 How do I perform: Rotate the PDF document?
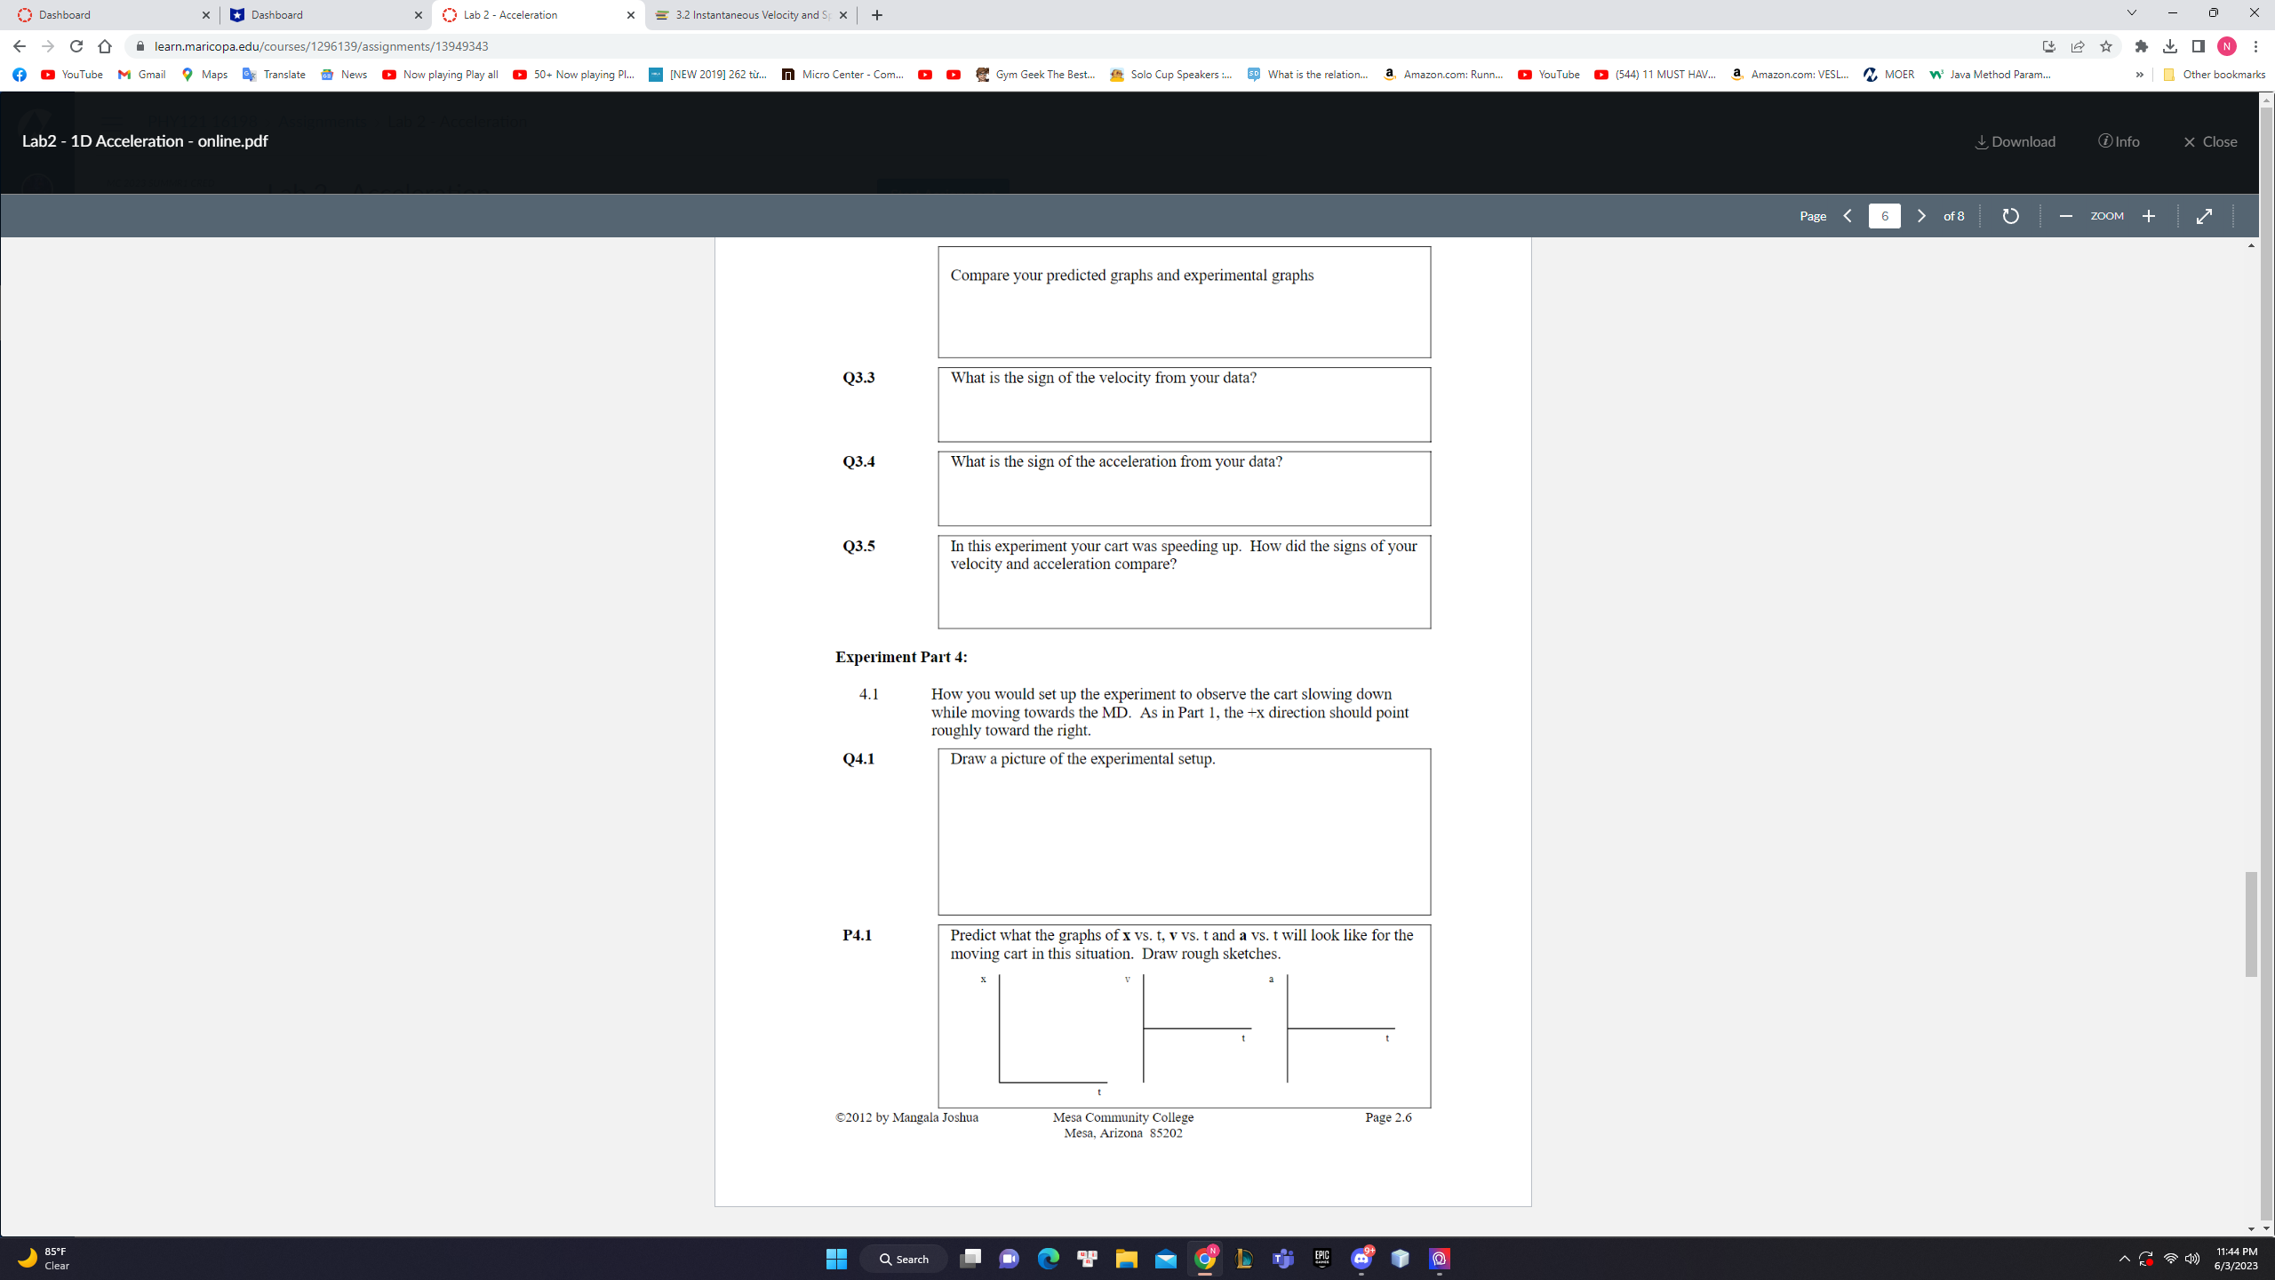[x=2010, y=216]
